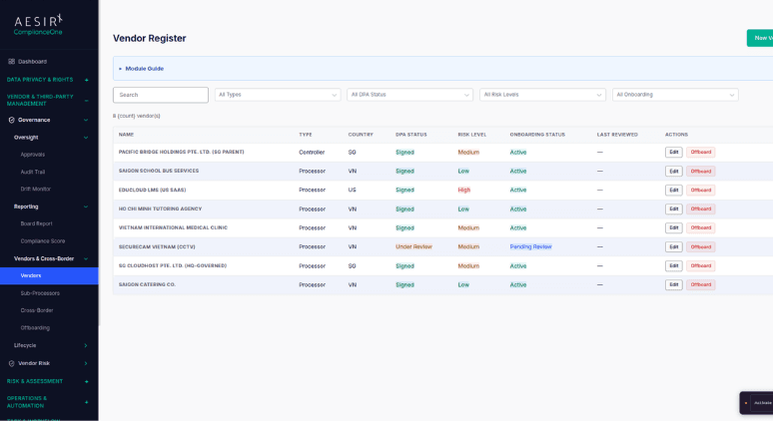The height and width of the screenshot is (421, 773).
Task: Click the Aesir ComplianceOne logo
Action: 38,25
